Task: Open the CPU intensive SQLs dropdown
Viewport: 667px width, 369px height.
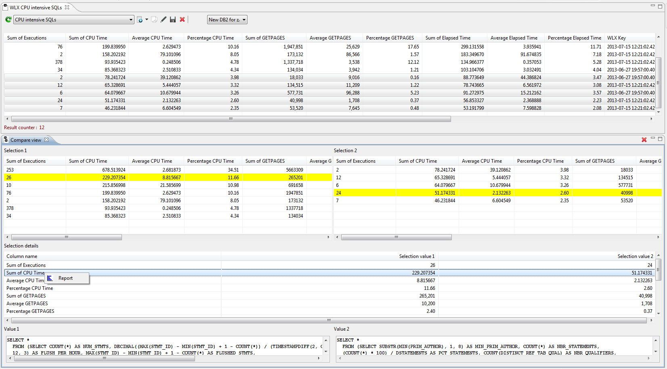Action: point(131,20)
